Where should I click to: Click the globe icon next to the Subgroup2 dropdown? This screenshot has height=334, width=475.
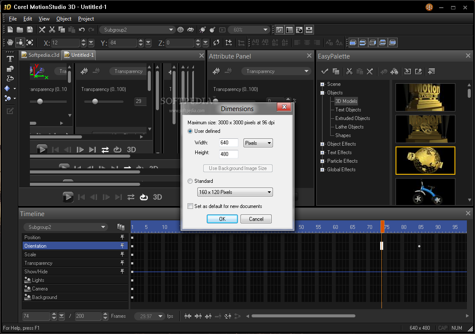pos(181,29)
